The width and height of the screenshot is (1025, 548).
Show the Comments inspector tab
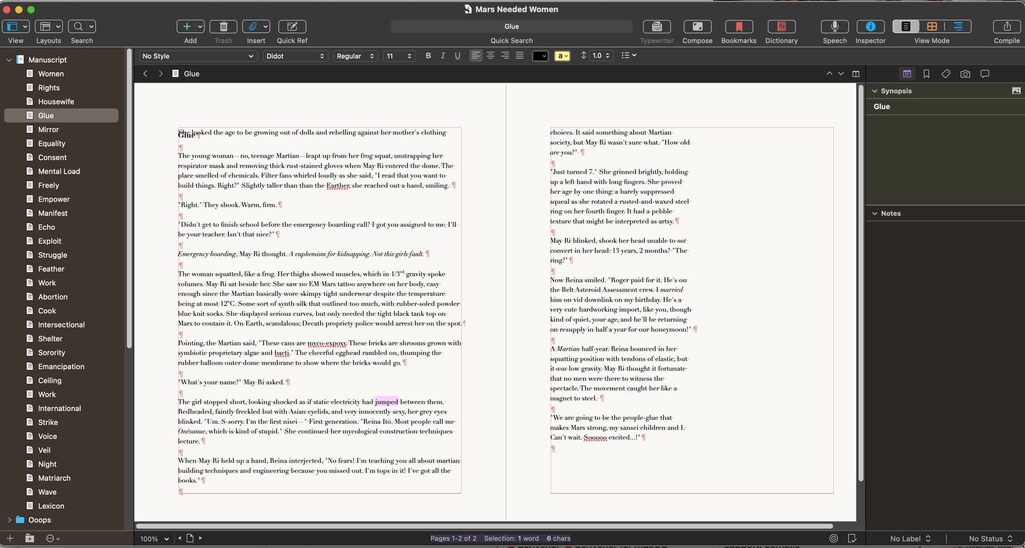985,74
